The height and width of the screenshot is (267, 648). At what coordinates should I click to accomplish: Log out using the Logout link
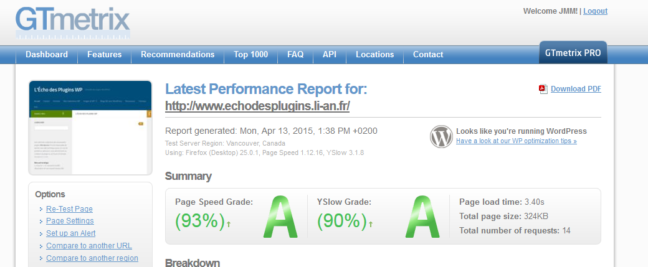[x=595, y=11]
